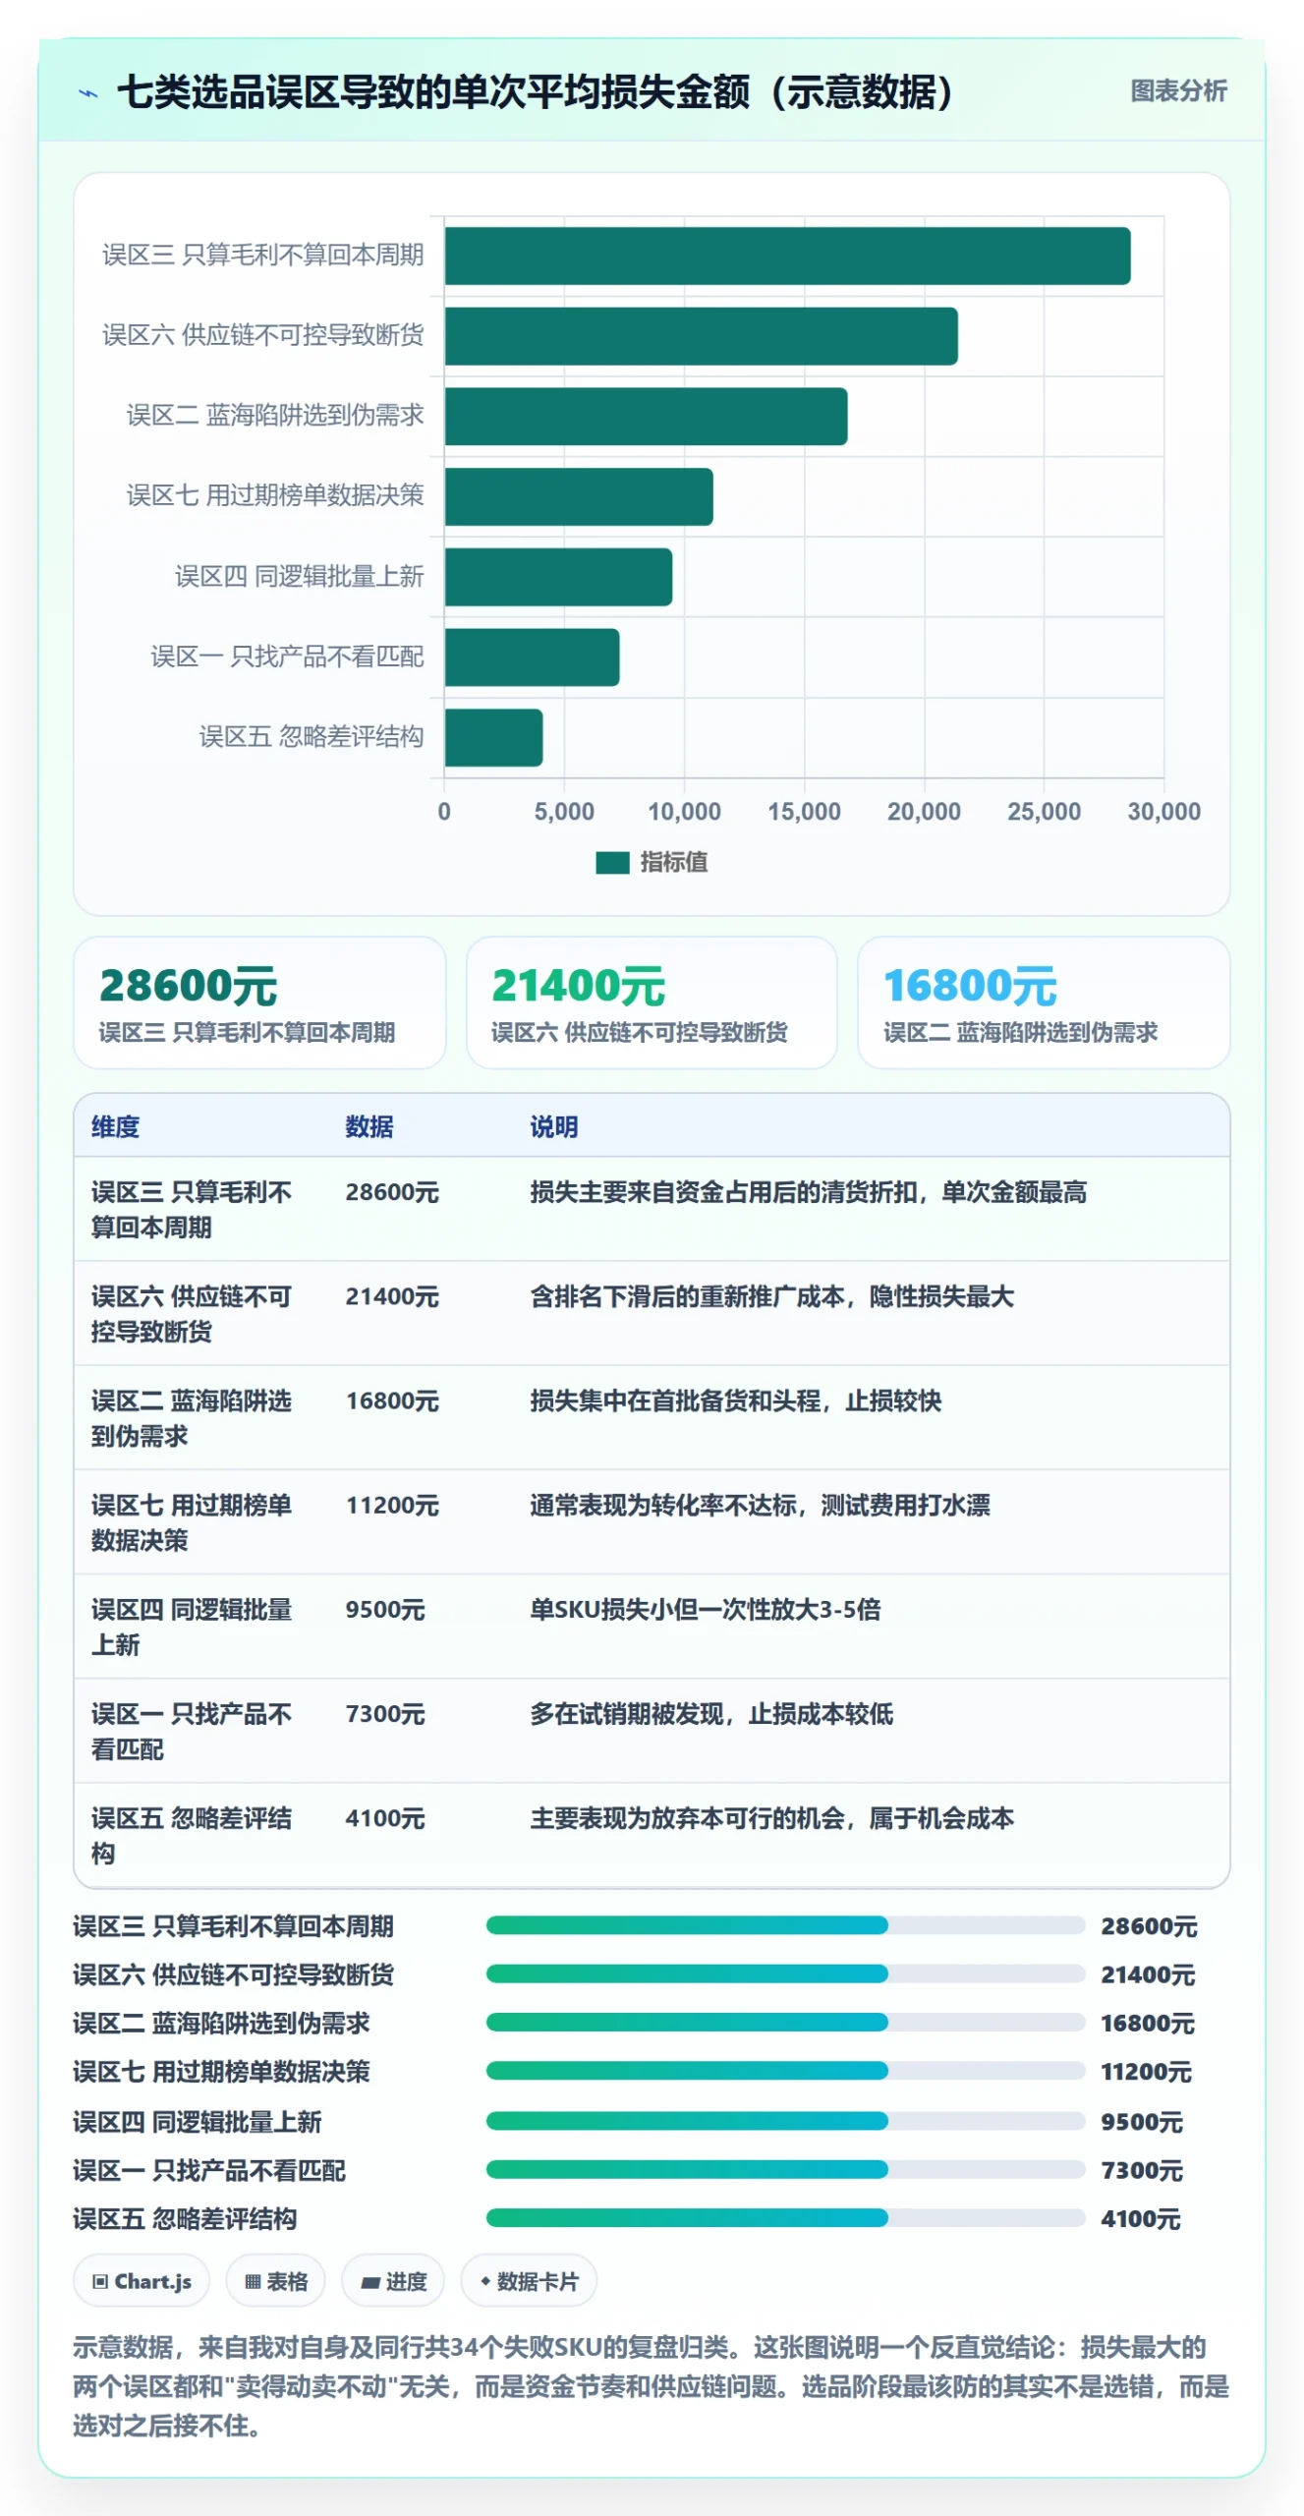
Task: Click the table cell reading 单SKU损失小但一次性放大3-5倍
Action: [706, 1609]
